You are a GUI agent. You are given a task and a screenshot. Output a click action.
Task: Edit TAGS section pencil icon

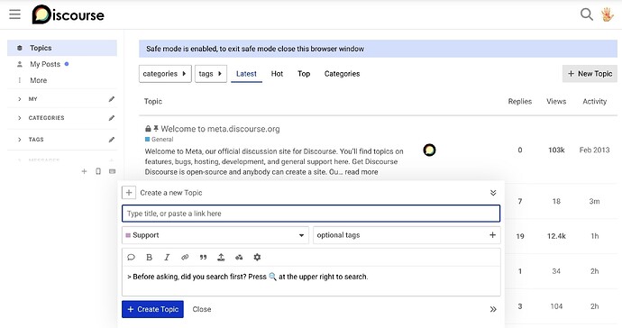tap(112, 140)
